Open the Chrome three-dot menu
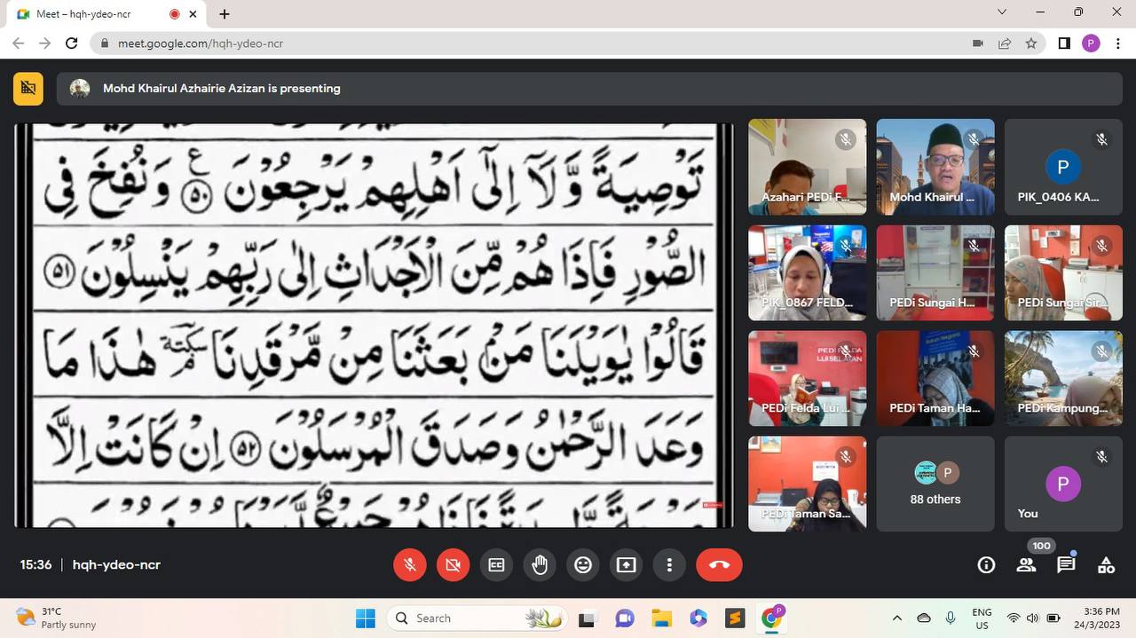This screenshot has width=1136, height=638. (x=1116, y=43)
